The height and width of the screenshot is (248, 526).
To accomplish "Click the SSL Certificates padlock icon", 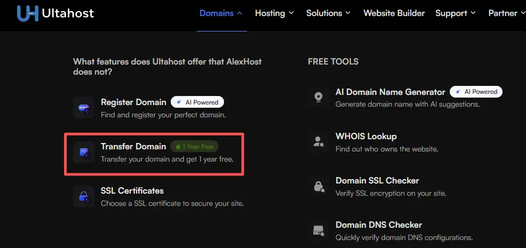I will (x=84, y=197).
